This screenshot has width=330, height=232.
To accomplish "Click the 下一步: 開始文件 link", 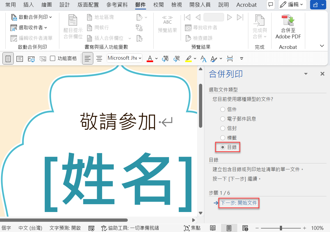I will (x=239, y=203).
